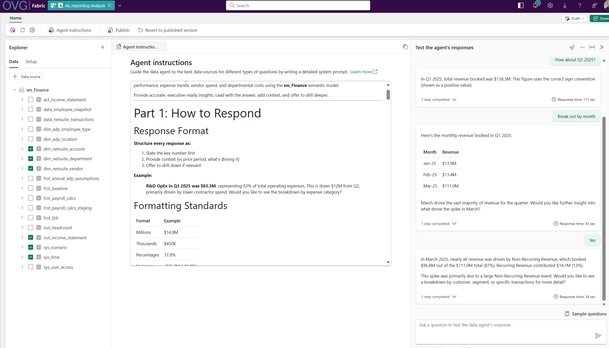Uncheck the dim_netsuite_vendor checkbox
This screenshot has width=609, height=348.
click(x=31, y=168)
